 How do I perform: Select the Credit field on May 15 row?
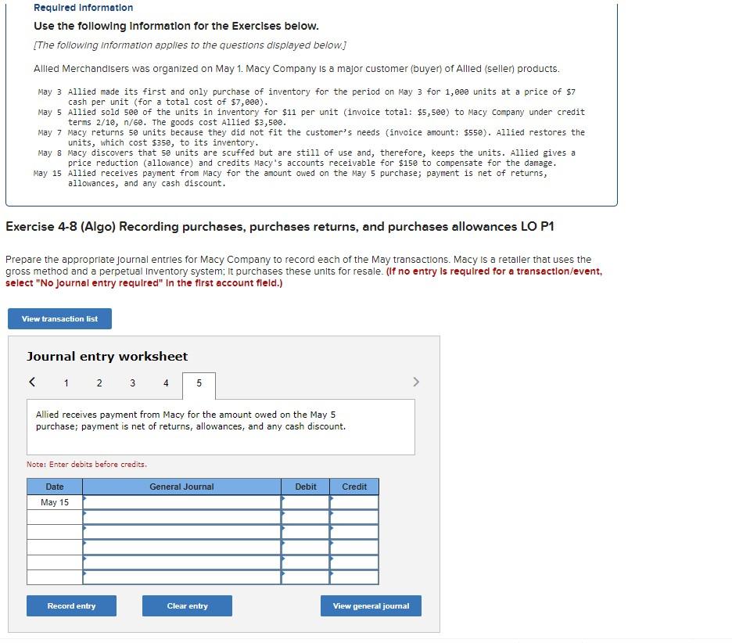point(354,502)
